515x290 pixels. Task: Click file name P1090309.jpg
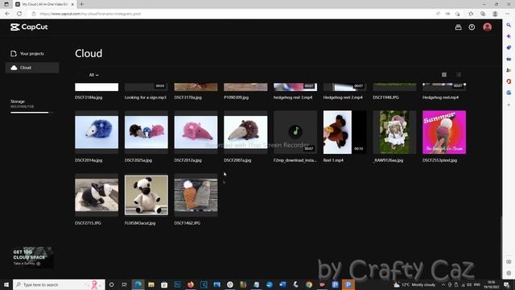(x=236, y=97)
